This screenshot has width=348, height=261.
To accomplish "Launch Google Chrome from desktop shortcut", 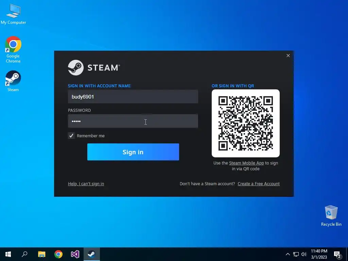I will [13, 50].
